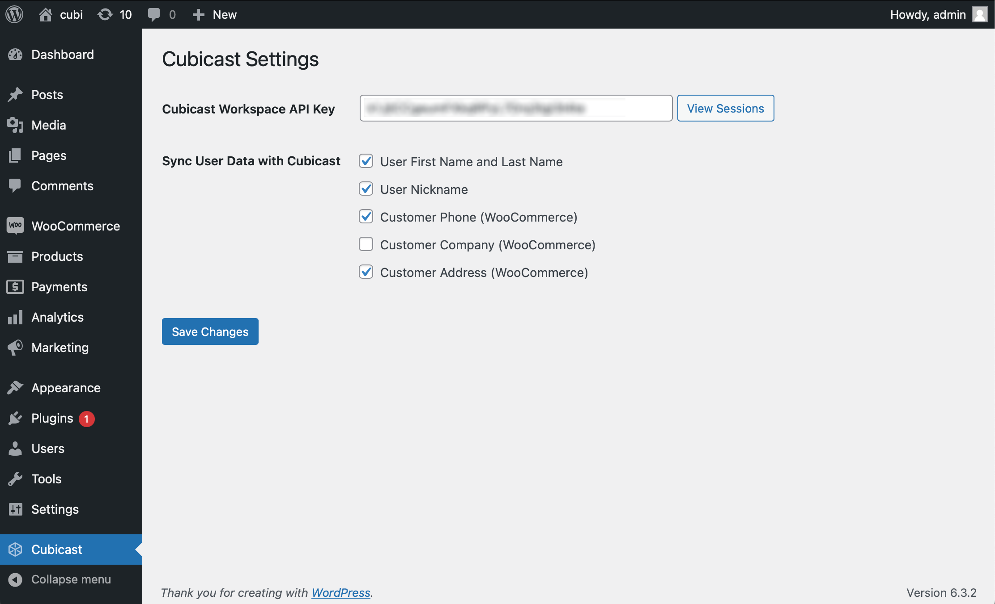Image resolution: width=995 pixels, height=604 pixels.
Task: Open the WordPress logo menu
Action: (x=14, y=14)
